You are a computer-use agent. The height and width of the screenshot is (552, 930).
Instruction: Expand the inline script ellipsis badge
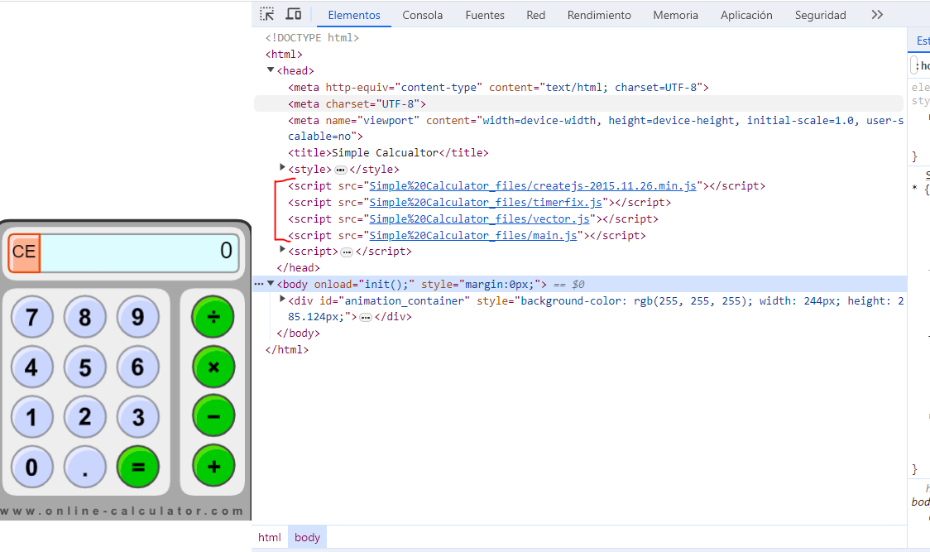[x=347, y=252]
